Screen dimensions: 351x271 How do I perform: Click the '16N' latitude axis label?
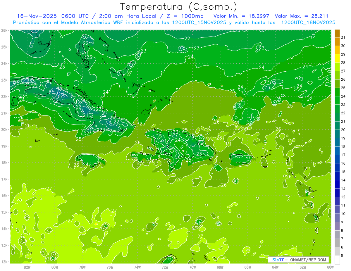[x=4, y=196]
